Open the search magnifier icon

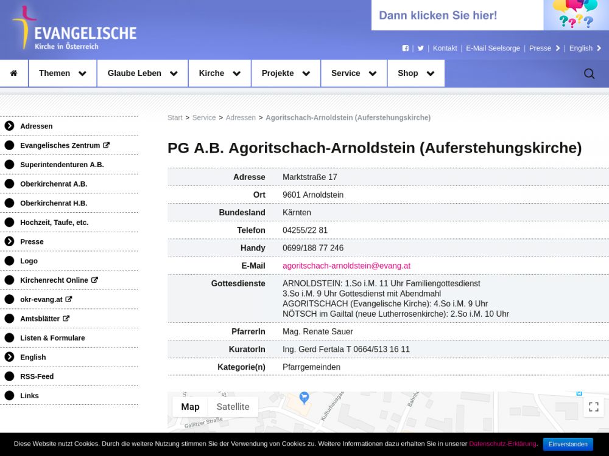click(589, 74)
